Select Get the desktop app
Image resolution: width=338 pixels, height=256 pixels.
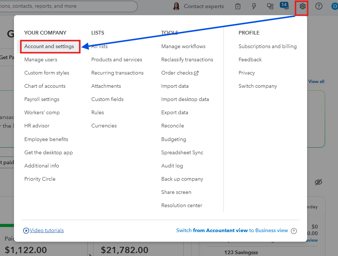pos(49,152)
